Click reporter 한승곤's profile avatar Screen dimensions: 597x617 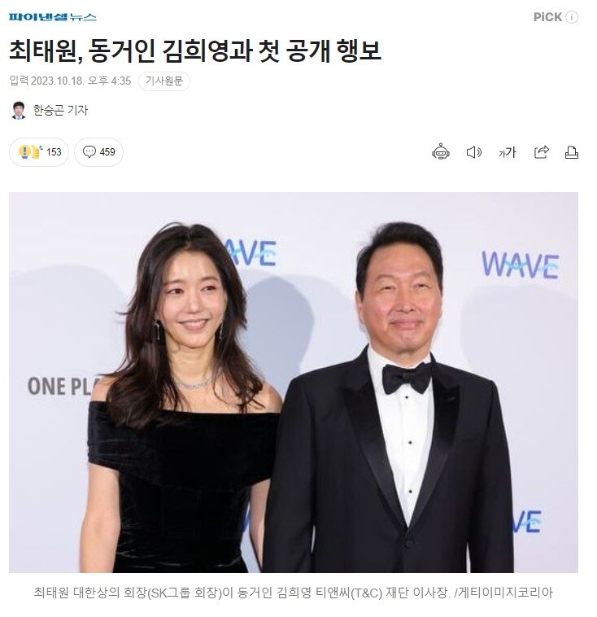point(19,110)
